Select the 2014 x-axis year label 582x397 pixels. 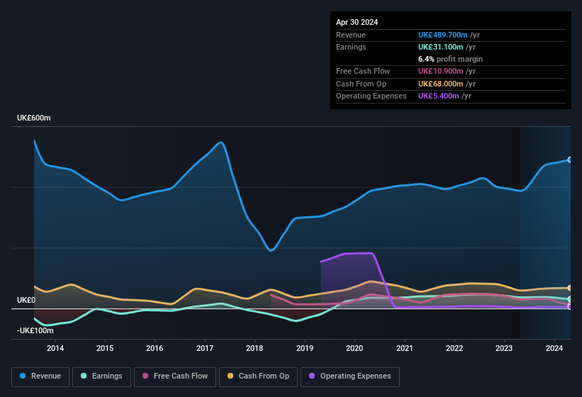[x=55, y=348]
